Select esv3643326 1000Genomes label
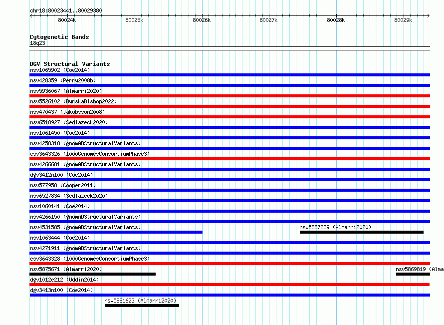Screen dimensions: 444x325 [x=90, y=154]
